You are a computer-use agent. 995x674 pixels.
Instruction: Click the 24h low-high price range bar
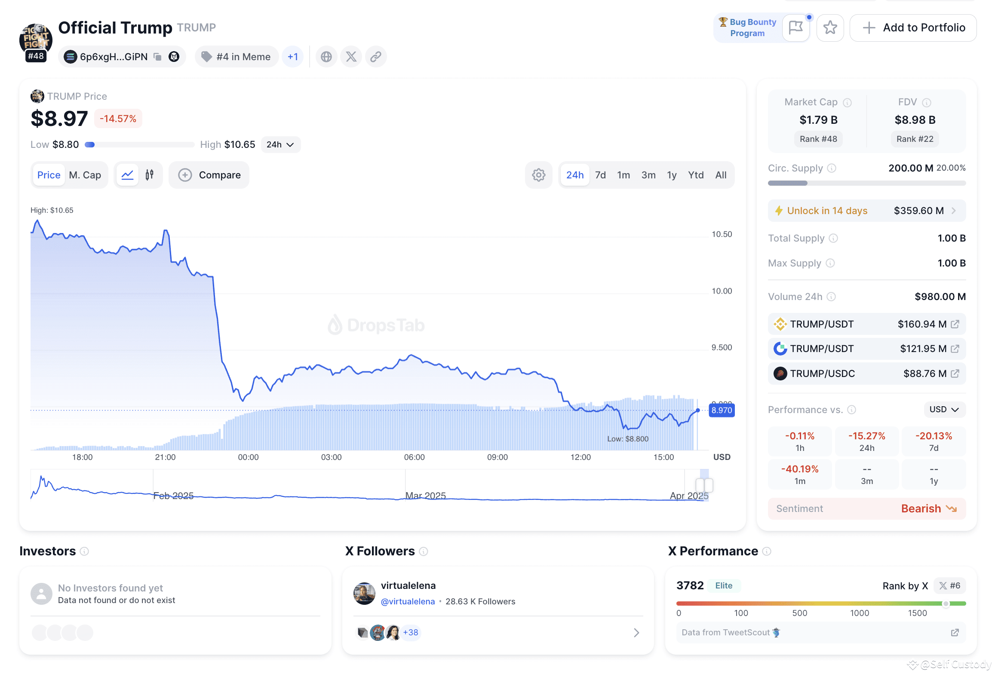coord(140,145)
